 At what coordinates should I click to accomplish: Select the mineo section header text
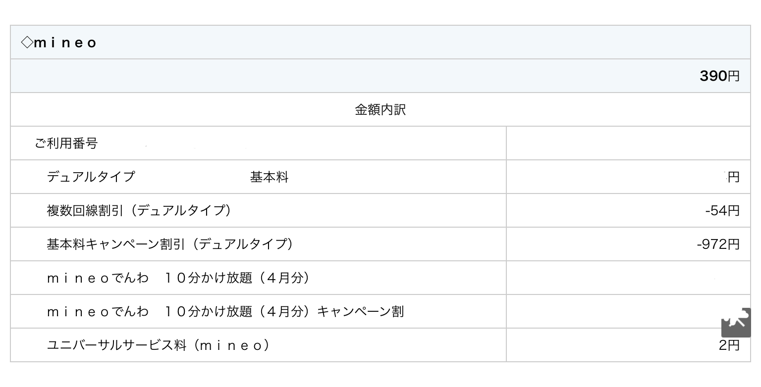click(65, 43)
